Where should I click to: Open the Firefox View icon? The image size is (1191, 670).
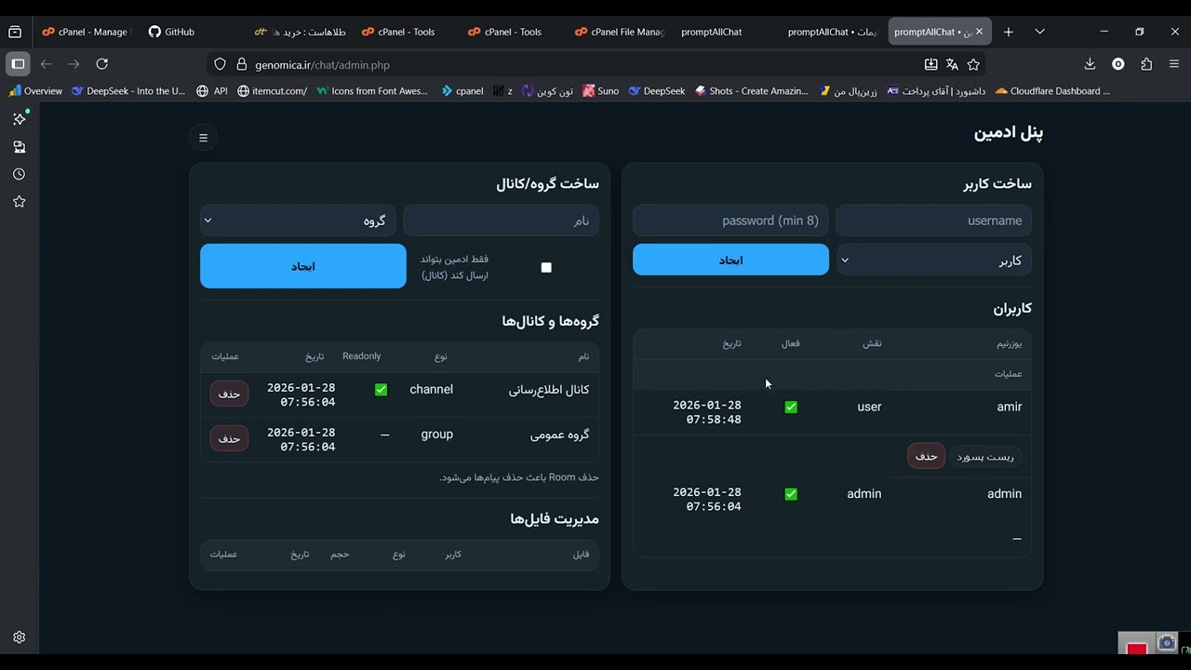[15, 32]
